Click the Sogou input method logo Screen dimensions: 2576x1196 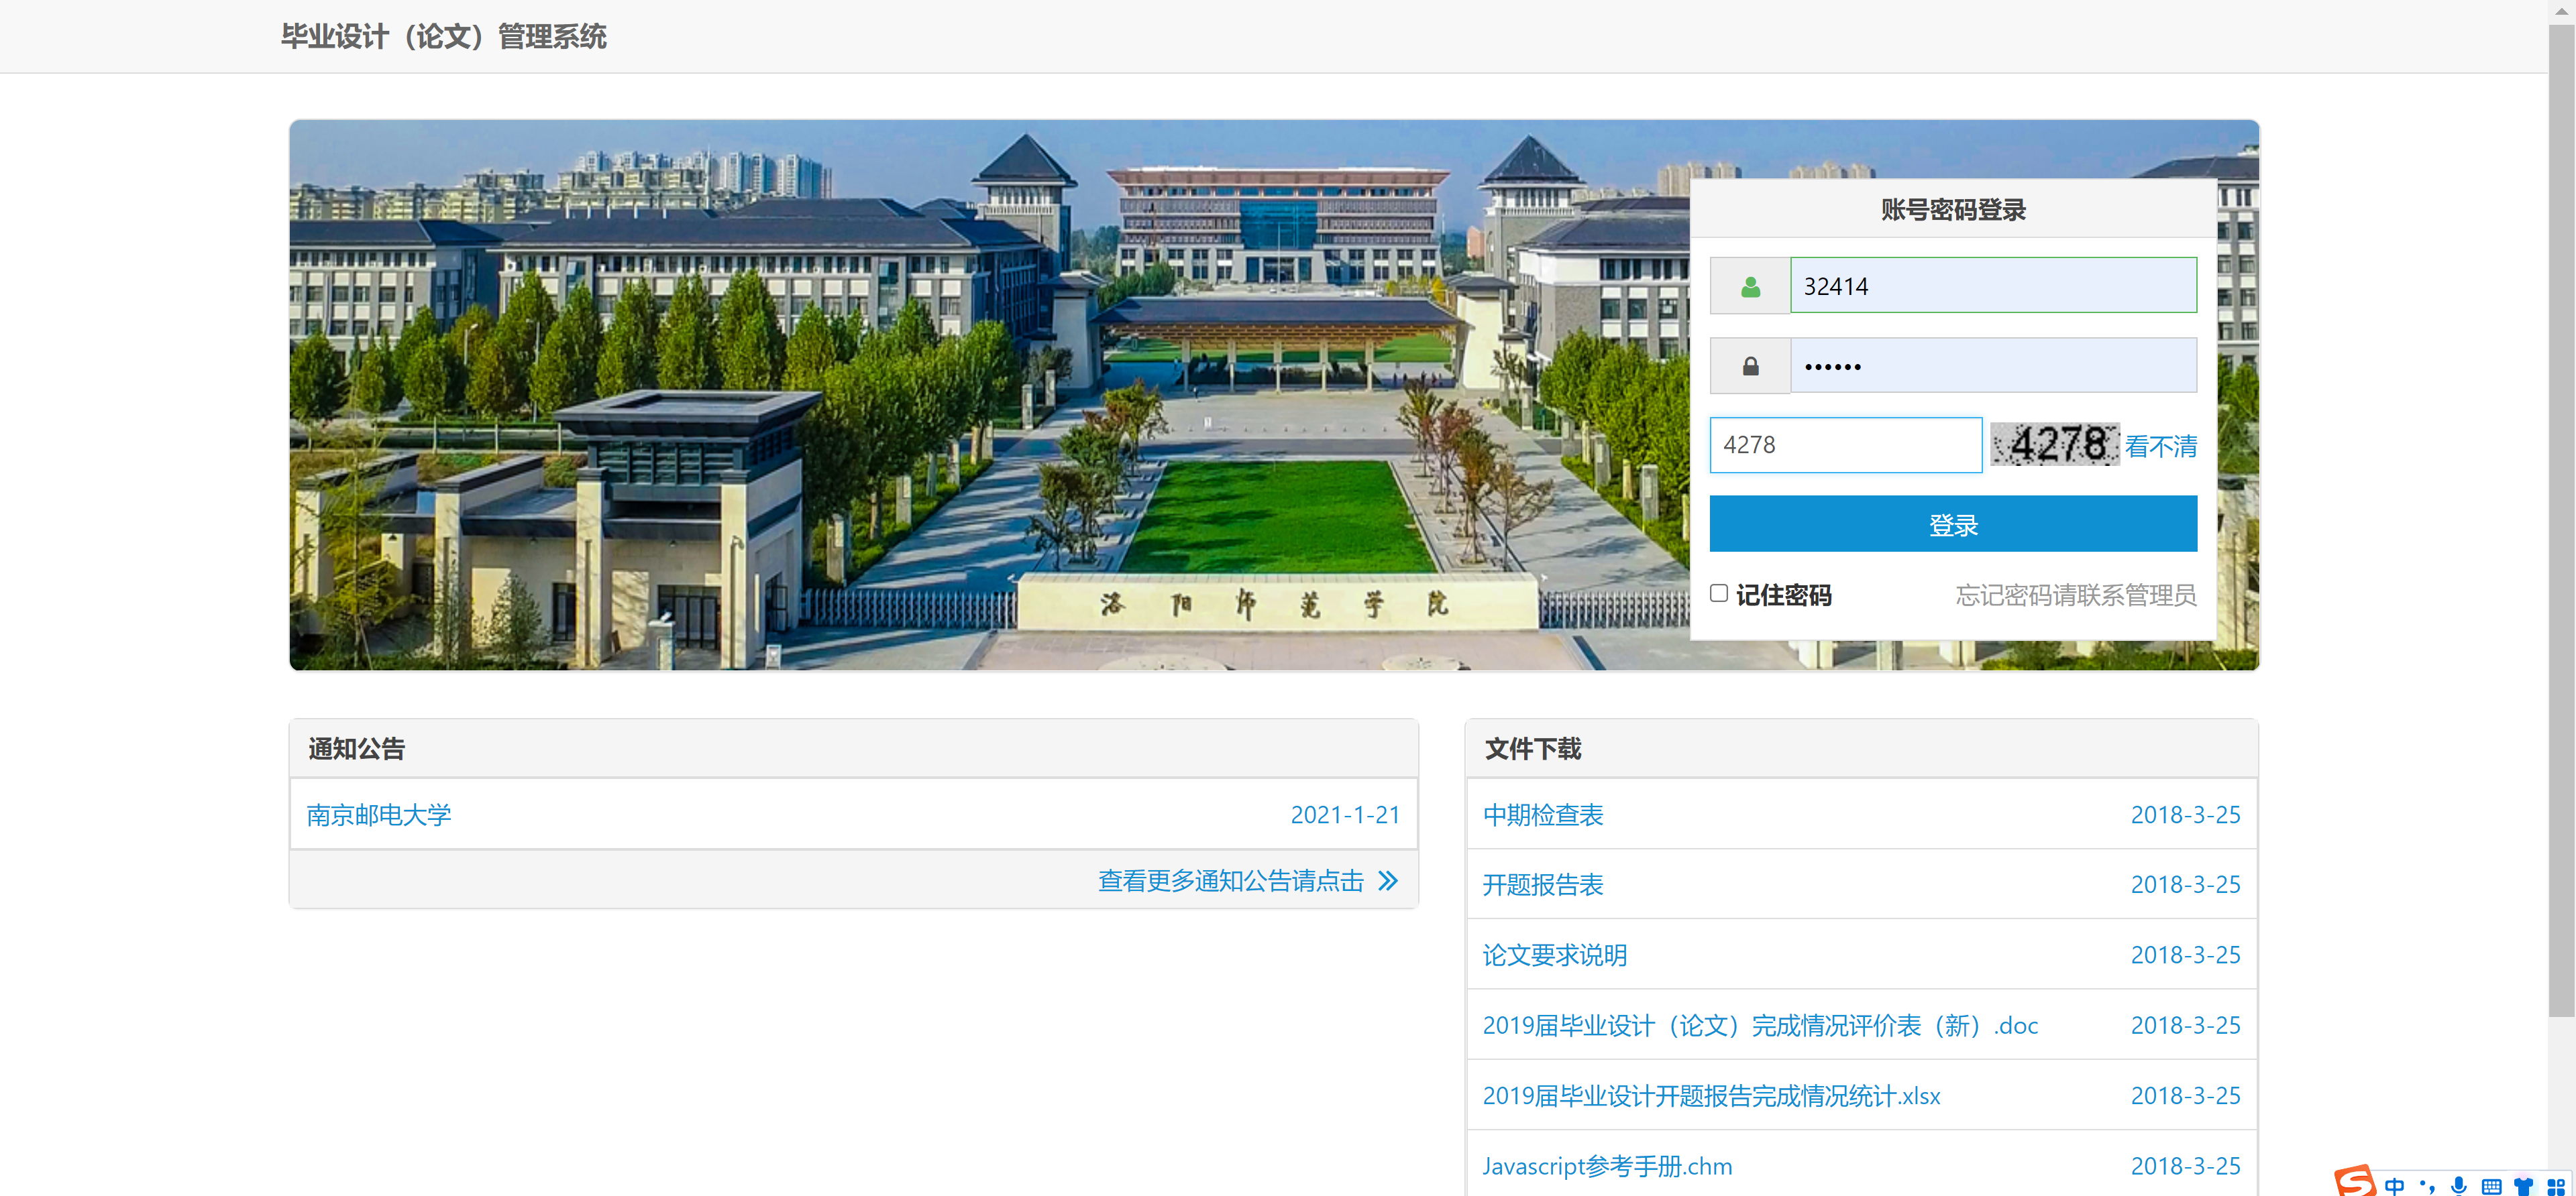2355,1182
